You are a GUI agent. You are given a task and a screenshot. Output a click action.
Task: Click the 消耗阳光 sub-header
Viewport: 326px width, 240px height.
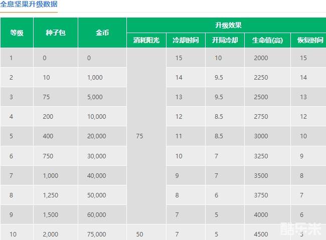(x=146, y=40)
